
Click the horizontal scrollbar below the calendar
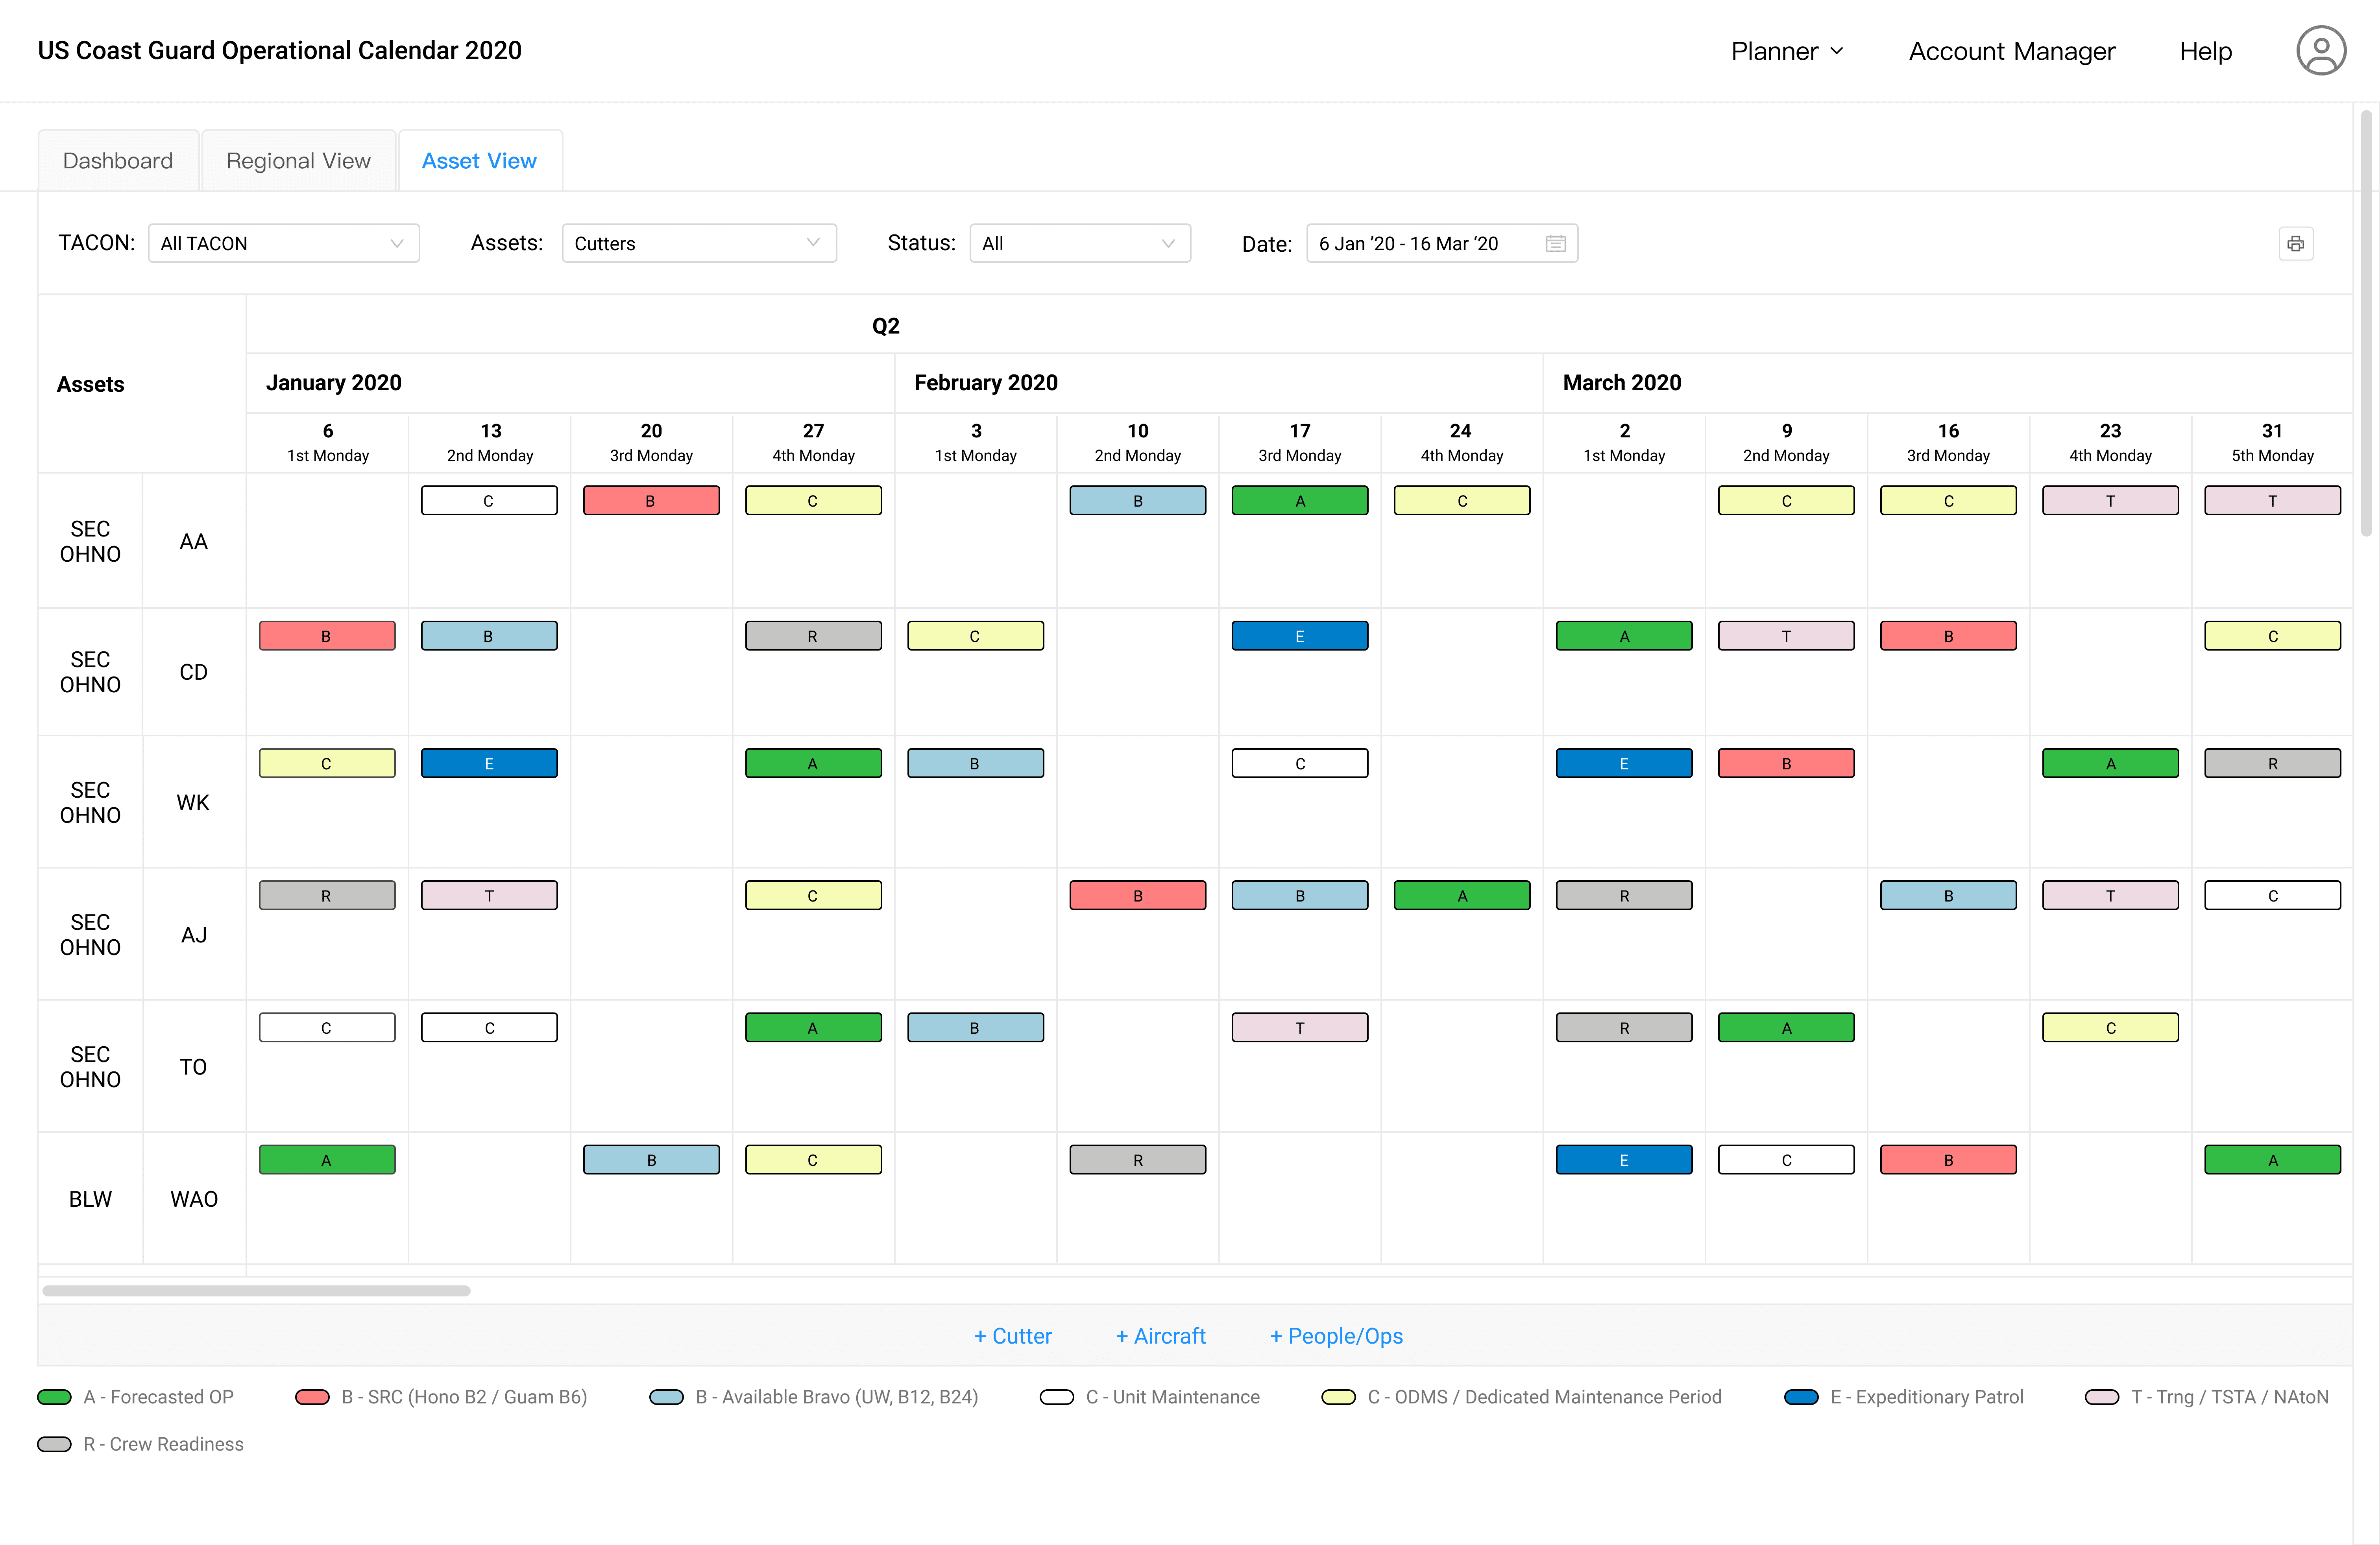[x=256, y=1290]
